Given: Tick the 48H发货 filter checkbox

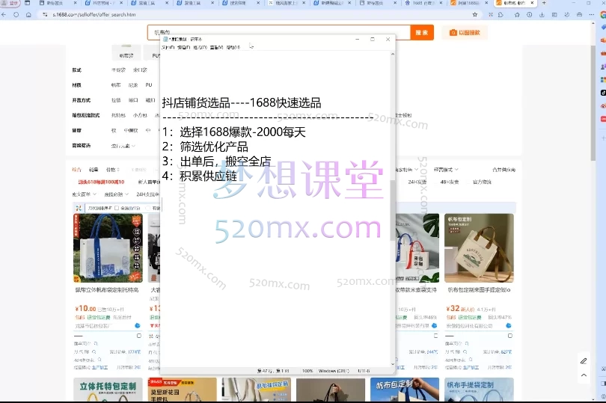Looking at the screenshot, I should (437, 182).
